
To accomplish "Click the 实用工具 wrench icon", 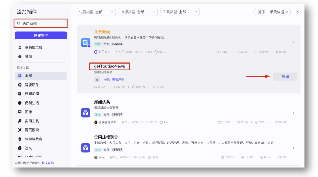I will click(20, 121).
